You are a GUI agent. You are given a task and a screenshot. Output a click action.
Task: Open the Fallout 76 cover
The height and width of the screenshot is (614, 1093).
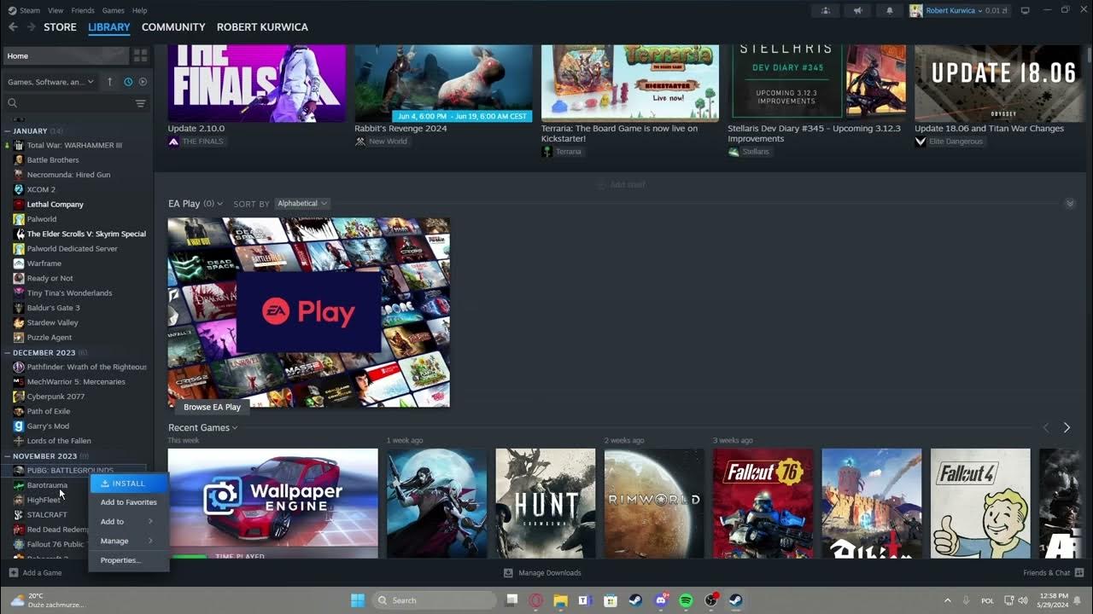[763, 503]
